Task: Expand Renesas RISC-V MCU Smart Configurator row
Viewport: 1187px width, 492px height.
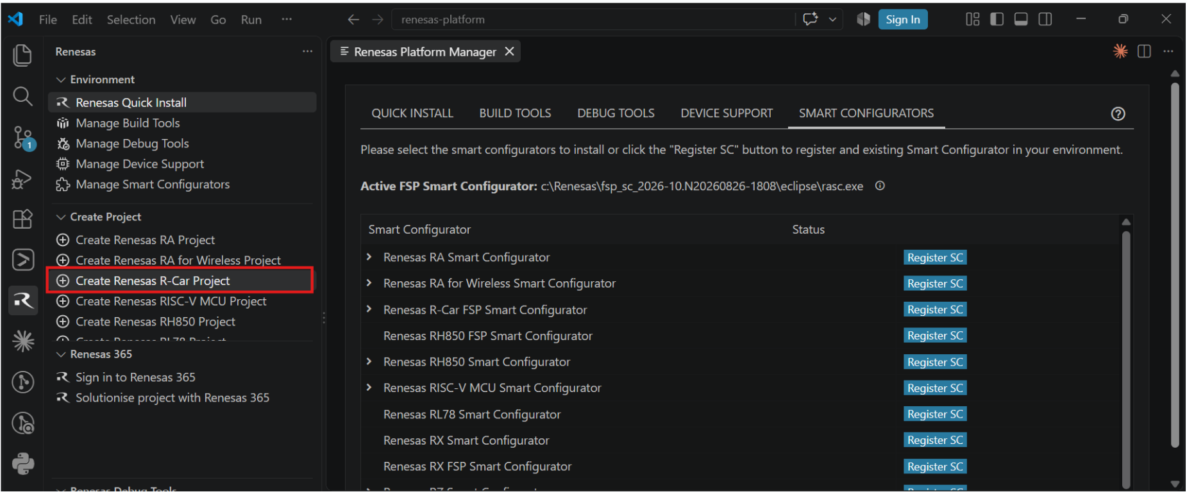Action: pyautogui.click(x=369, y=388)
